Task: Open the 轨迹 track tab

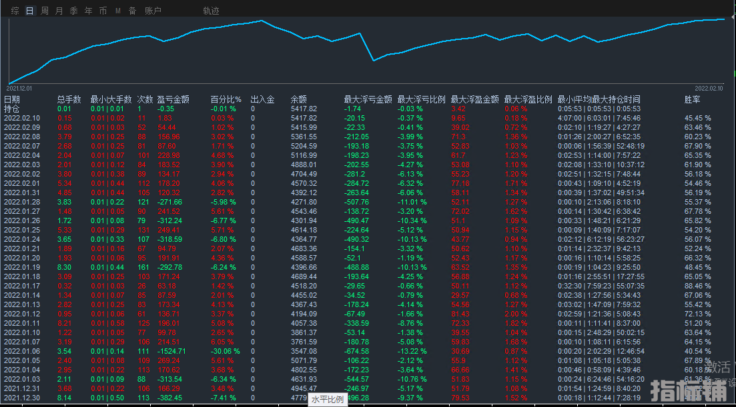Action: [x=211, y=11]
